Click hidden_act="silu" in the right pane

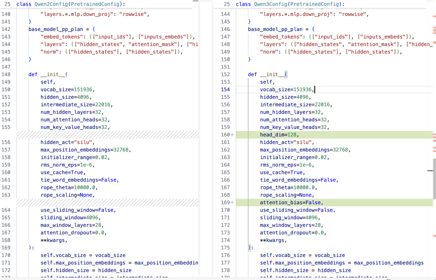[287, 142]
